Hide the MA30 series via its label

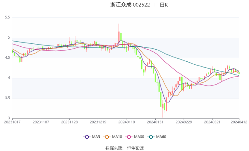point(139,137)
